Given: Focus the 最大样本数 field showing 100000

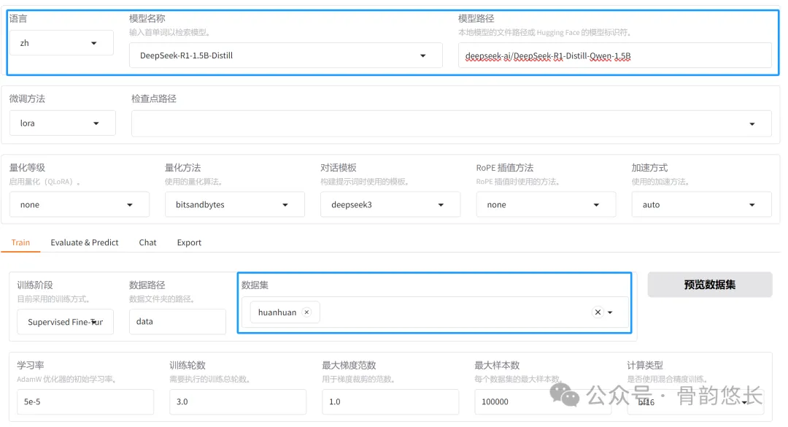Looking at the screenshot, I should tap(543, 402).
